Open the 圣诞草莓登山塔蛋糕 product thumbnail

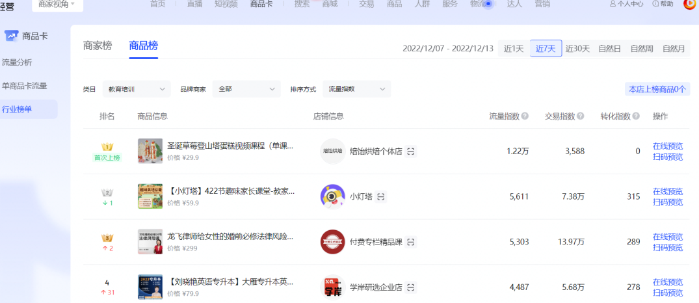tap(150, 151)
